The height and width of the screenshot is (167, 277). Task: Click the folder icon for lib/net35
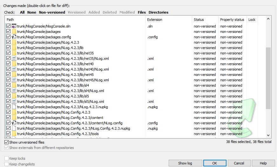14,53
